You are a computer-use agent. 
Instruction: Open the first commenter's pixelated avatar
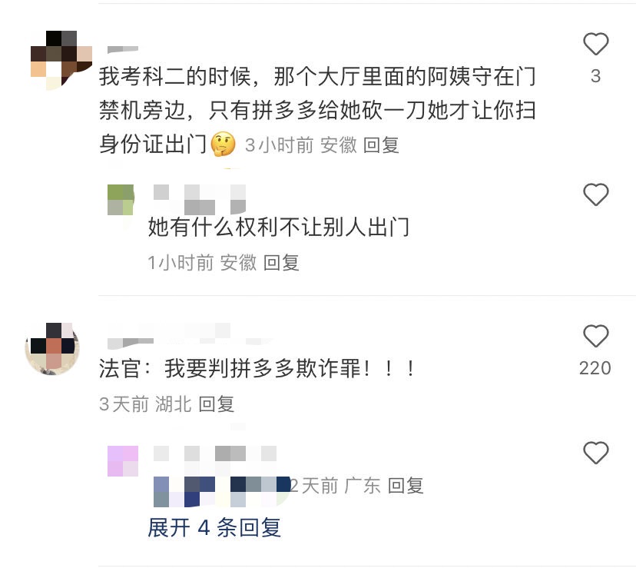[61, 60]
